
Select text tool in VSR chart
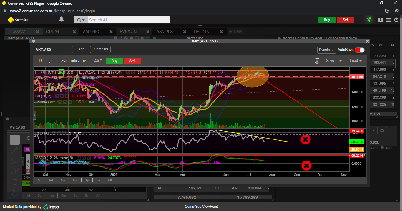tap(15, 182)
